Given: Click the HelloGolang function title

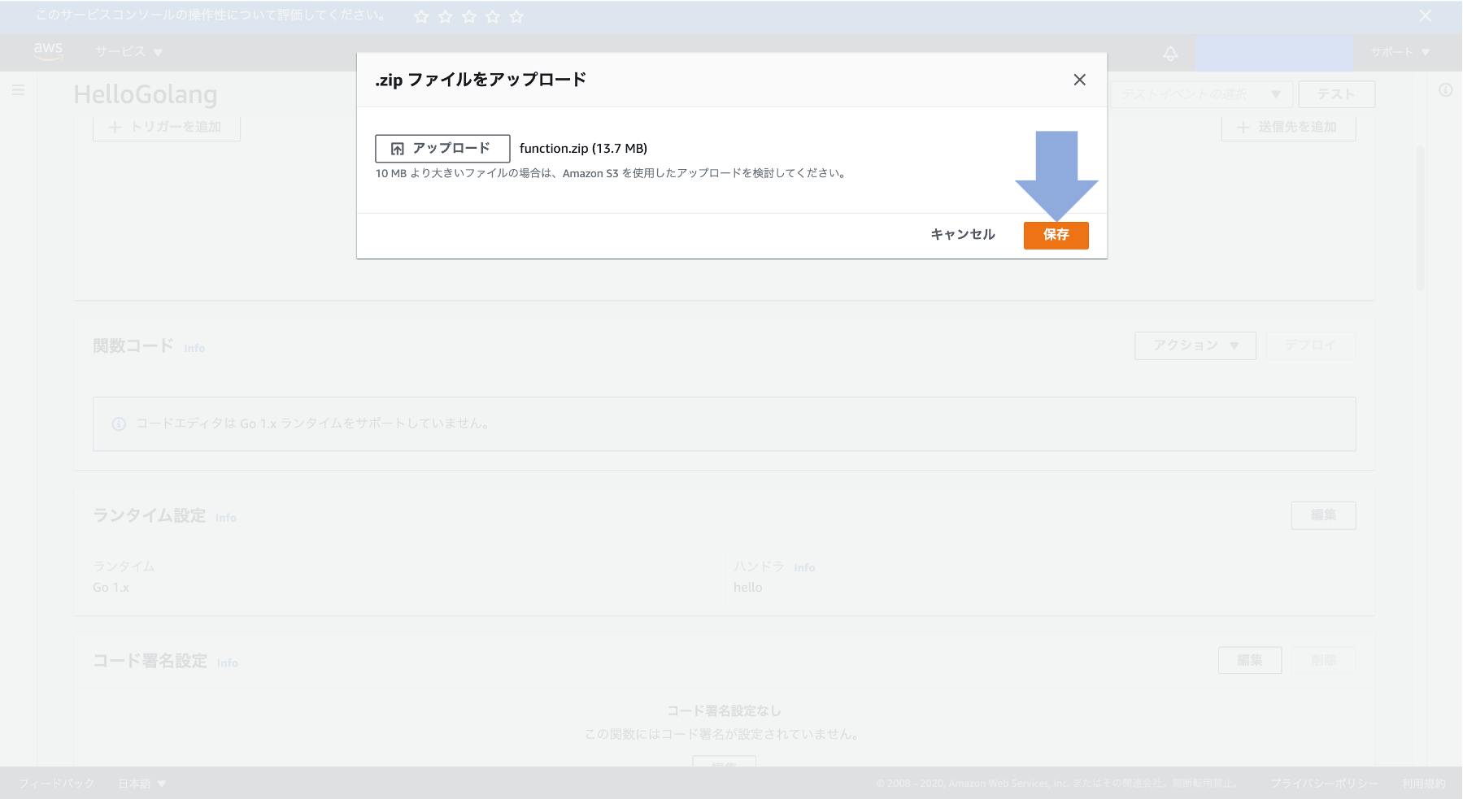Looking at the screenshot, I should click(146, 95).
